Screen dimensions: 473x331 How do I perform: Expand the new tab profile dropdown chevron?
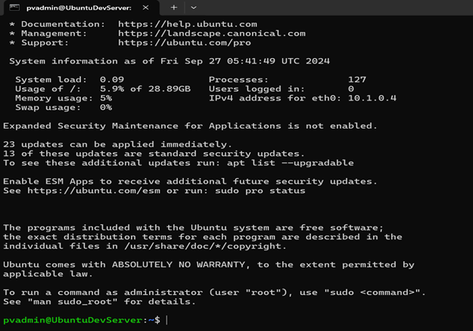pyautogui.click(x=193, y=8)
